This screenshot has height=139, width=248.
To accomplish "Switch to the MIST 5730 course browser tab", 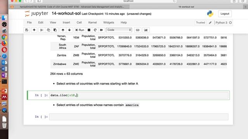I will tap(72, 7).
